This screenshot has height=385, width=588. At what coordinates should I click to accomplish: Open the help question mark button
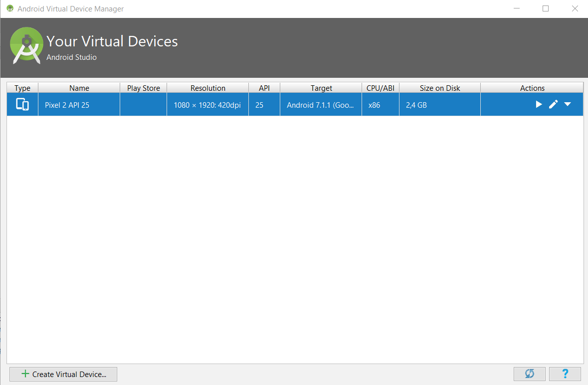pos(565,374)
